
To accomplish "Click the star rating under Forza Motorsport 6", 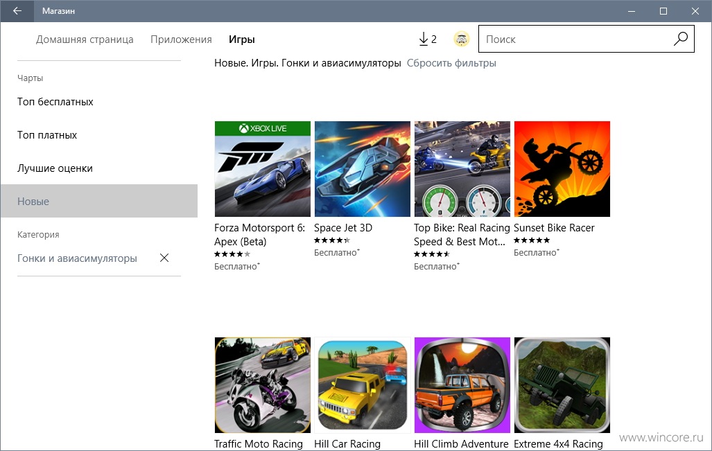I will click(x=232, y=254).
